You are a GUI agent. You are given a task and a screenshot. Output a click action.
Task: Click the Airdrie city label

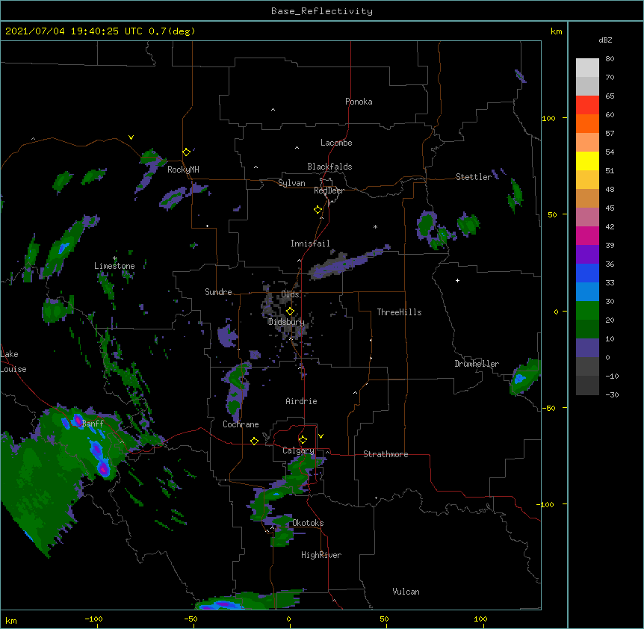pyautogui.click(x=301, y=401)
